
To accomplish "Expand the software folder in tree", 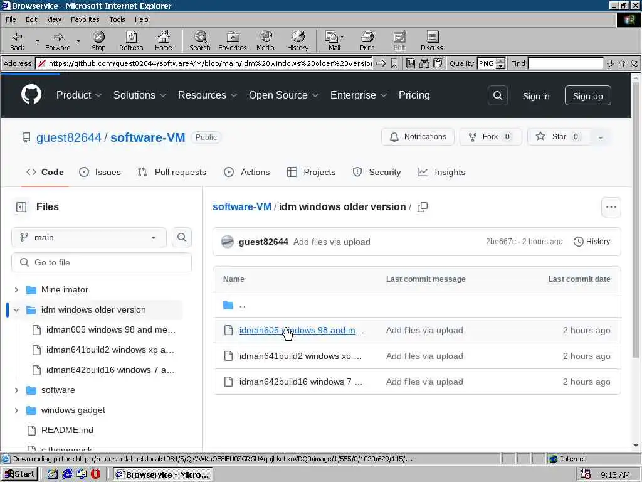I will 16,390.
